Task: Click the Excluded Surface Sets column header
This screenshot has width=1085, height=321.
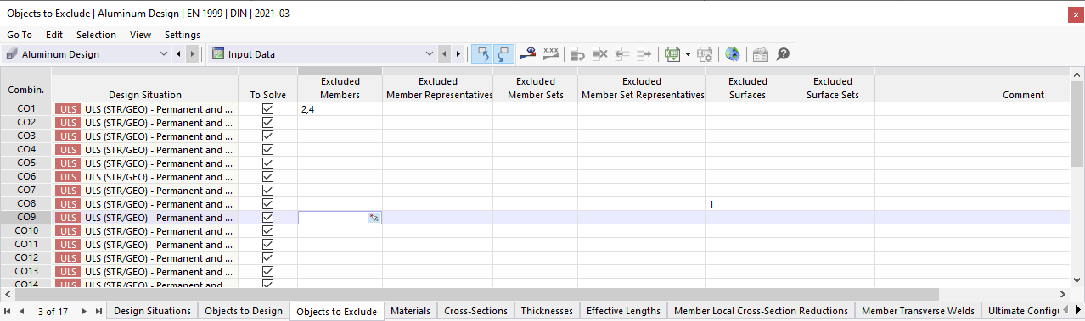Action: point(832,88)
